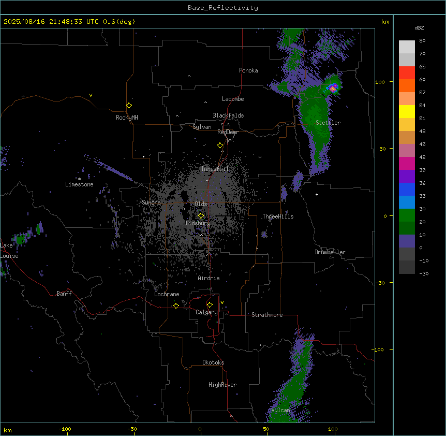Click the Limestone label

click(x=79, y=184)
